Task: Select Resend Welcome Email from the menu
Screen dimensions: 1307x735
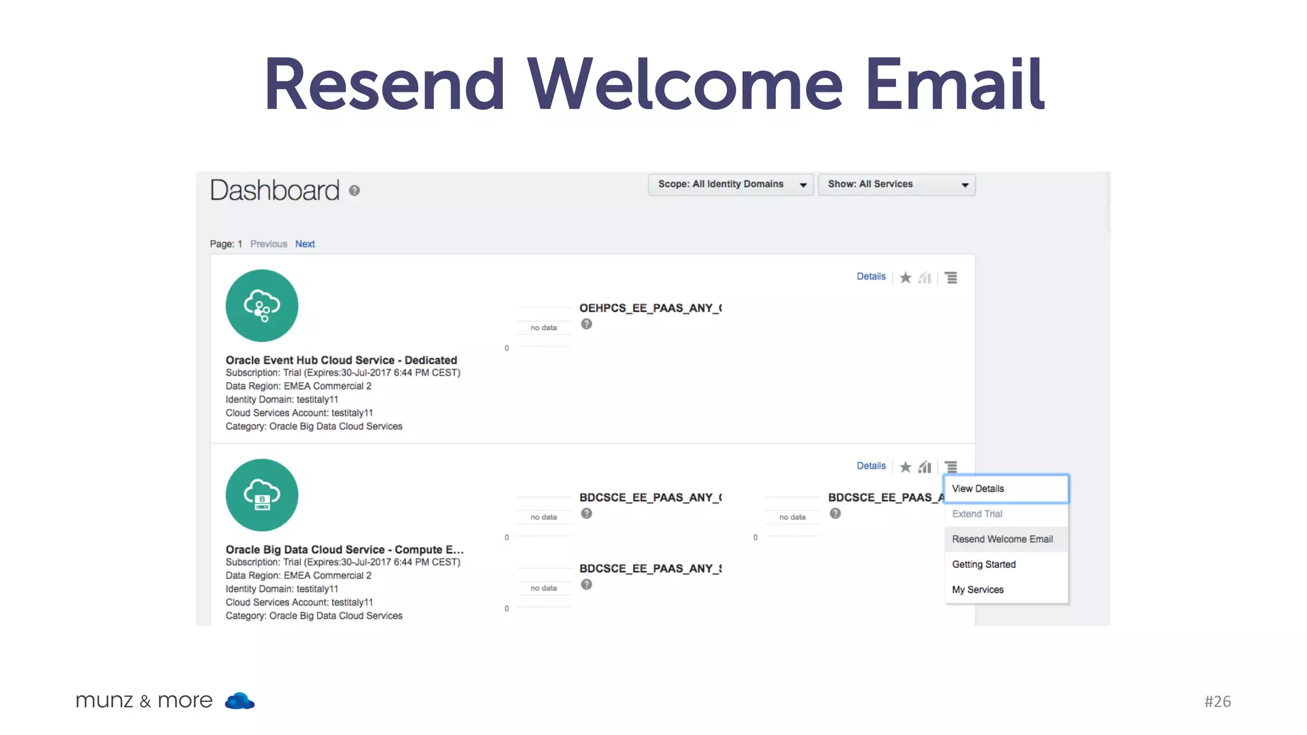Action: click(x=1002, y=539)
